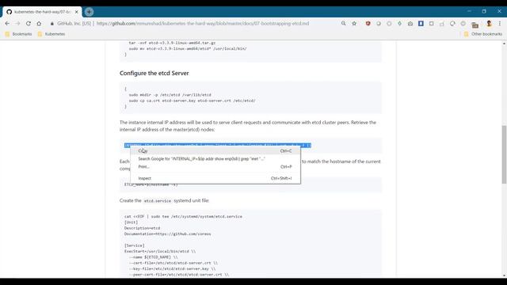
Task: Click the padlock site security icon
Action: pos(51,24)
